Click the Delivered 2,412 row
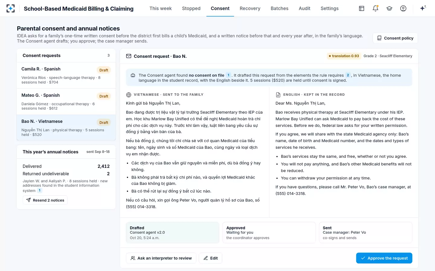Screen dimensions: 435x271 tap(66, 166)
